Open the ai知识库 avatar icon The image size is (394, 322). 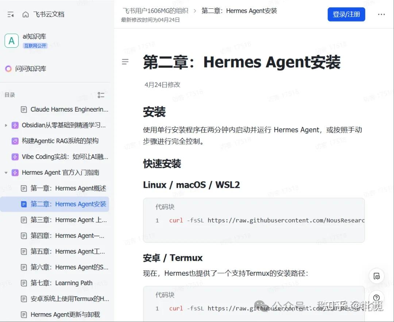point(12,41)
